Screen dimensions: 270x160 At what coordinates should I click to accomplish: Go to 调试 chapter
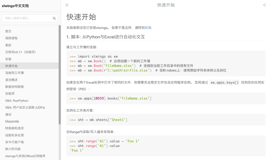(x=8, y=115)
